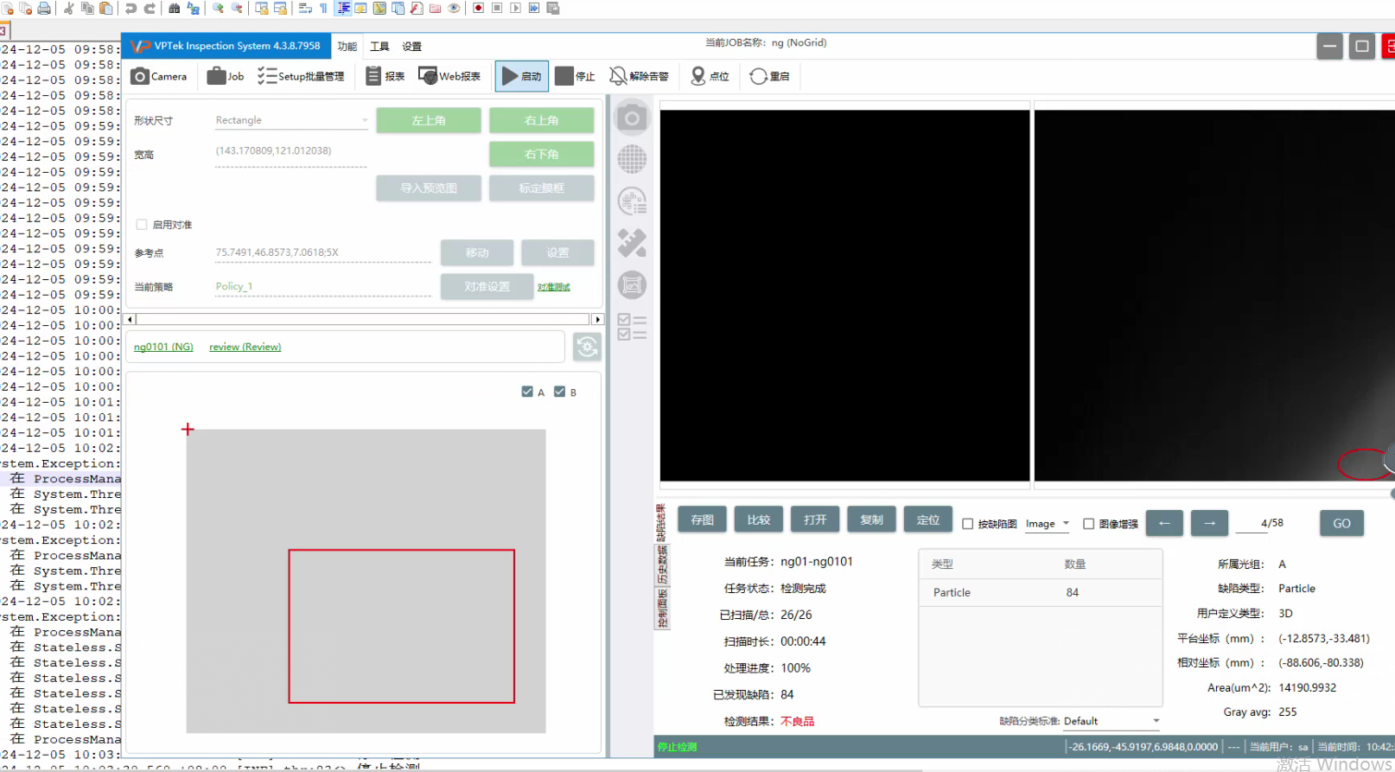Image resolution: width=1395 pixels, height=772 pixels.
Task: Click the 定位 locate button
Action: tap(928, 520)
